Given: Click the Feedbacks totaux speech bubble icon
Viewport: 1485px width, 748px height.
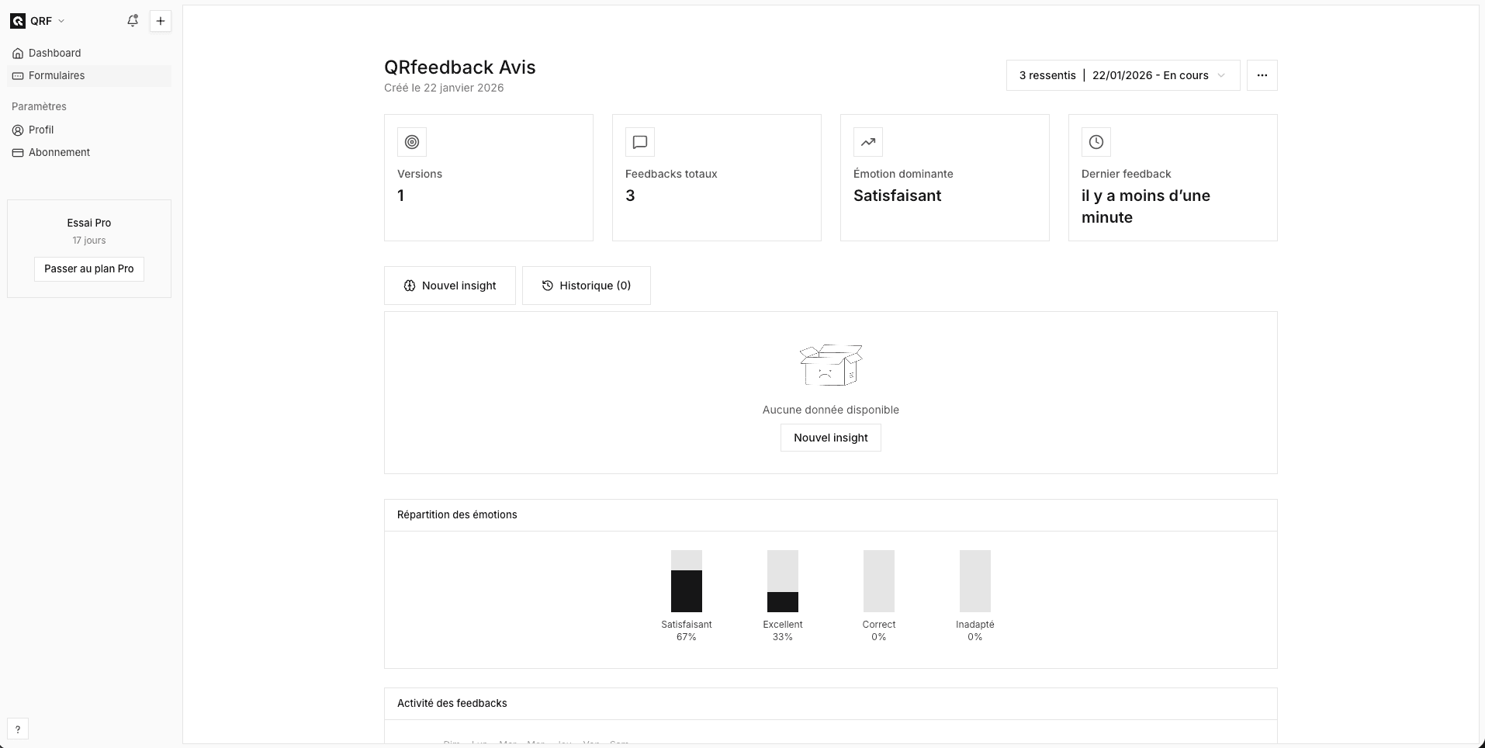Looking at the screenshot, I should [640, 142].
